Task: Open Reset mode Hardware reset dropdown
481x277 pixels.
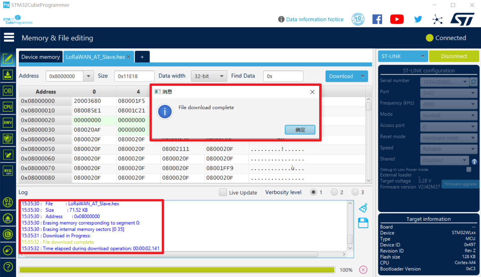Action: pos(449,138)
